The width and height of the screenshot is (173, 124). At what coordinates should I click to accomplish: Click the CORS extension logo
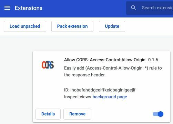[x=48, y=65]
